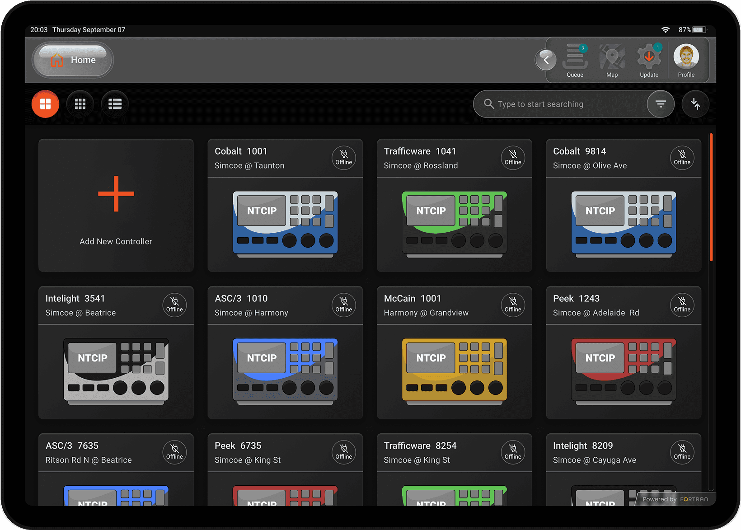Select the 'ASC/3 1010' card title

(241, 299)
